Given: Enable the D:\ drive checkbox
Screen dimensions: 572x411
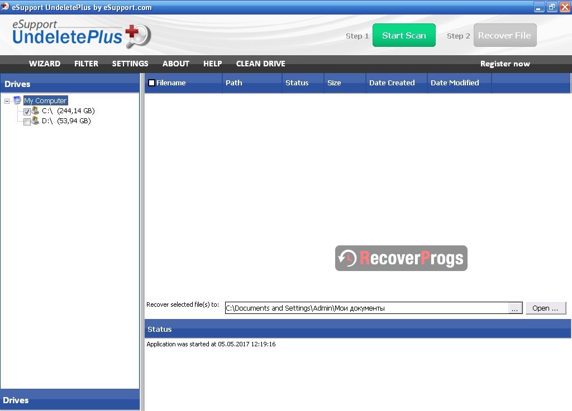Looking at the screenshot, I should coord(27,122).
